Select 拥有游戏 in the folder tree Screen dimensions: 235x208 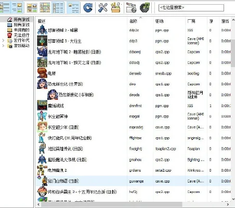pyautogui.click(x=21, y=24)
